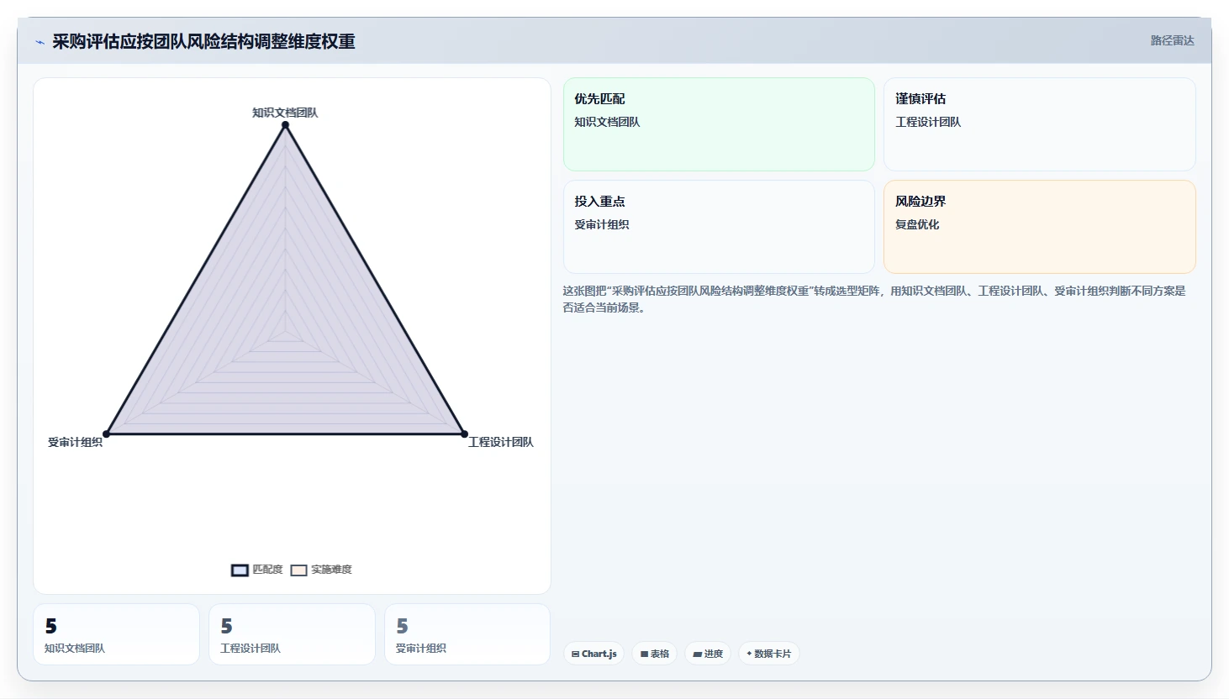Open the 优先匹配 card

[719, 124]
